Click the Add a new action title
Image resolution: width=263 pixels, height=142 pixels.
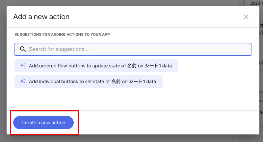pyautogui.click(x=41, y=17)
